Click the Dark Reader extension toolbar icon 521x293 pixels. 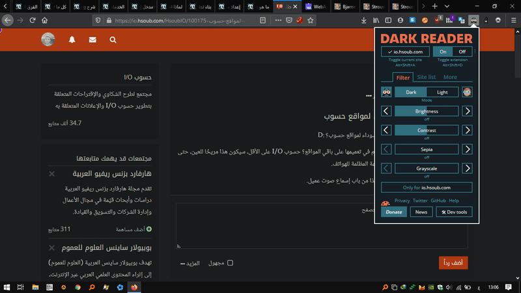pyautogui.click(x=473, y=20)
